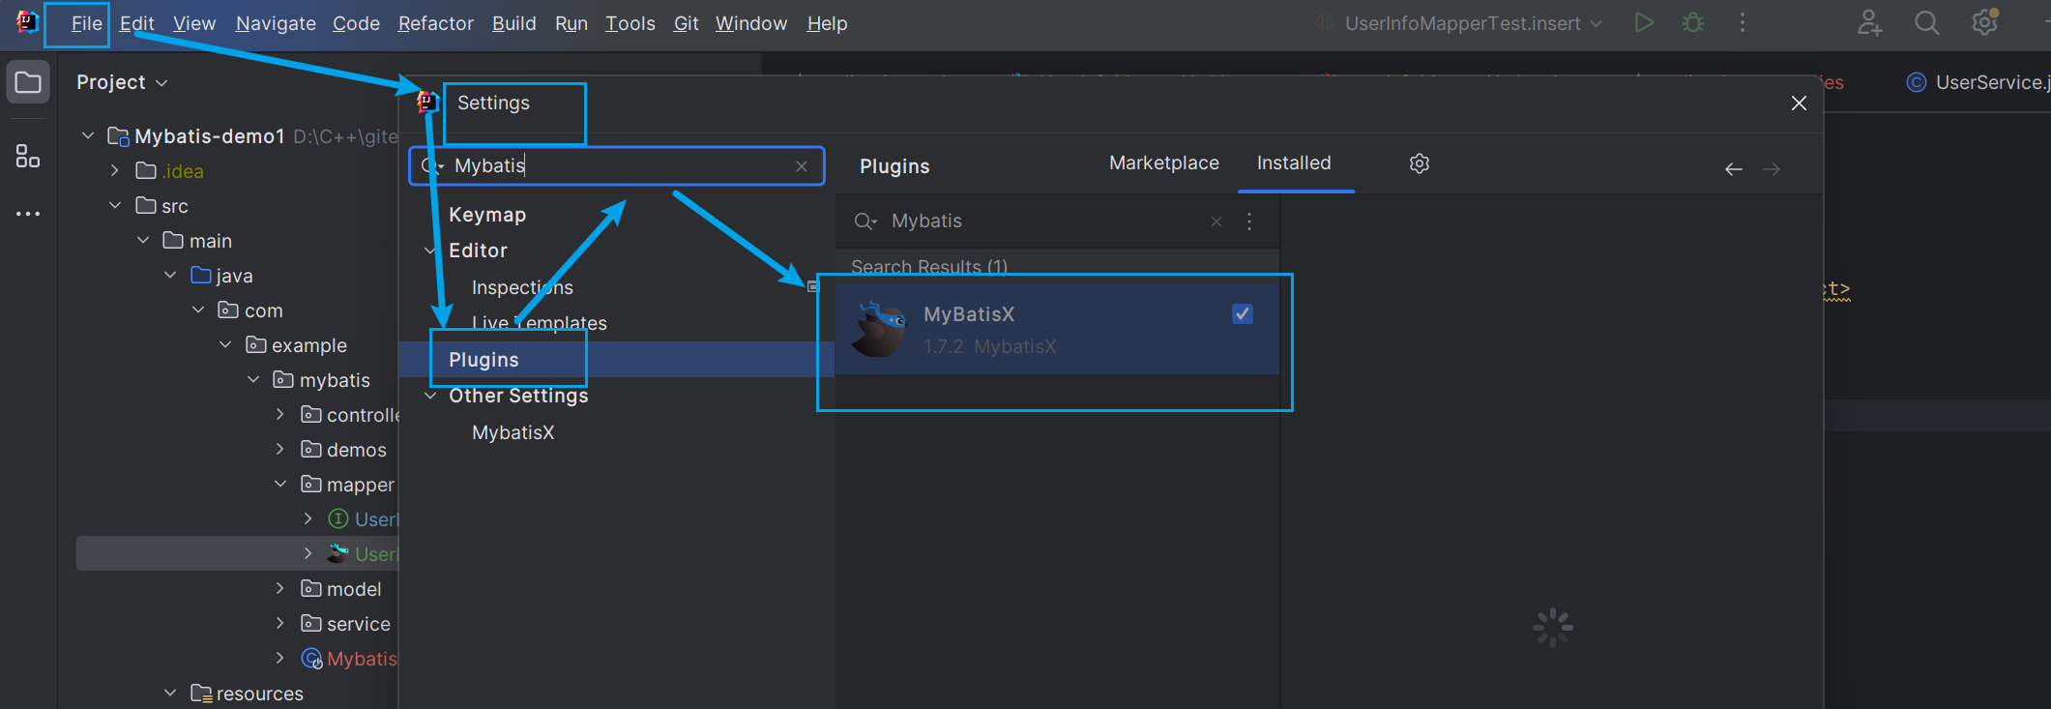Collapse the main folder
This screenshot has height=709, width=2051.
pyautogui.click(x=143, y=240)
